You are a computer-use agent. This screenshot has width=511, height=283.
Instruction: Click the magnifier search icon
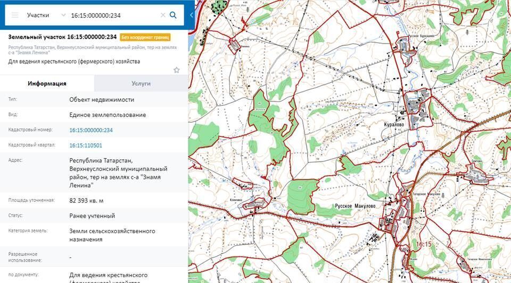(x=173, y=15)
